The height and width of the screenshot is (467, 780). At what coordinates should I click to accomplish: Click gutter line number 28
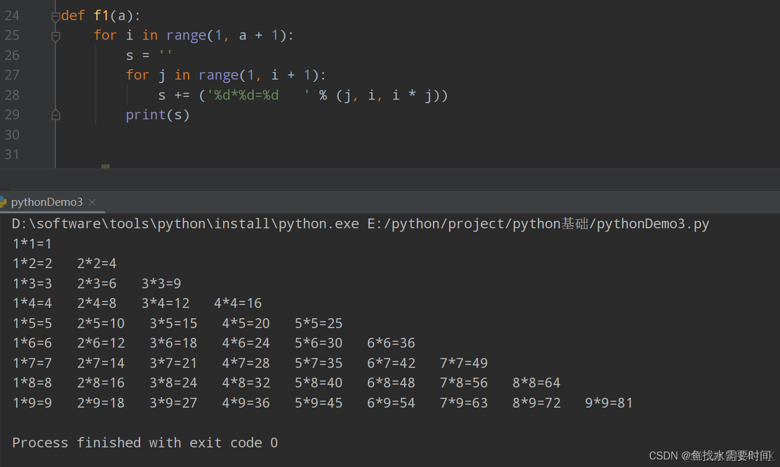coord(12,95)
